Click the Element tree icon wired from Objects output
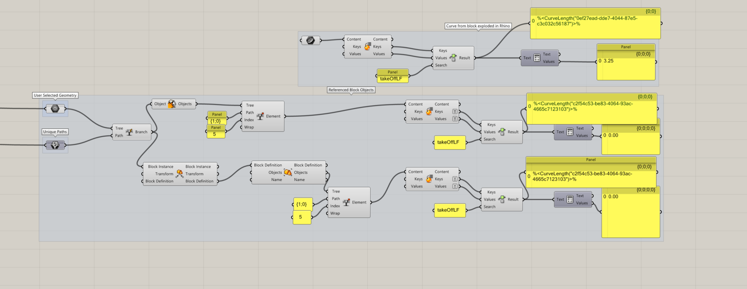 (261, 116)
